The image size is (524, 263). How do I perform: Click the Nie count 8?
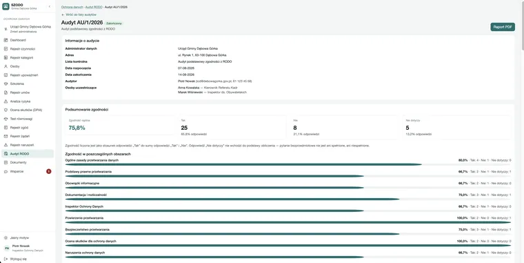295,128
